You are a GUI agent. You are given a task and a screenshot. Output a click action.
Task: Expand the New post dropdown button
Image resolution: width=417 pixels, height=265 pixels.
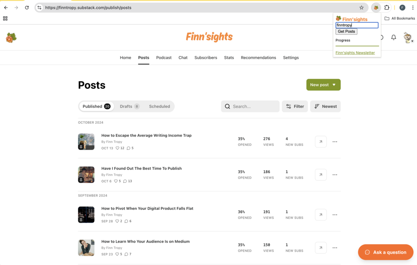[323, 85]
